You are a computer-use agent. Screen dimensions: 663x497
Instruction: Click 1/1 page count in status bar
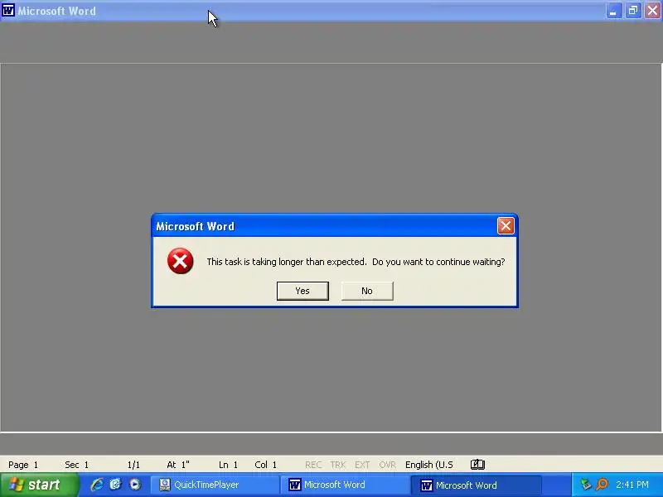(x=133, y=465)
